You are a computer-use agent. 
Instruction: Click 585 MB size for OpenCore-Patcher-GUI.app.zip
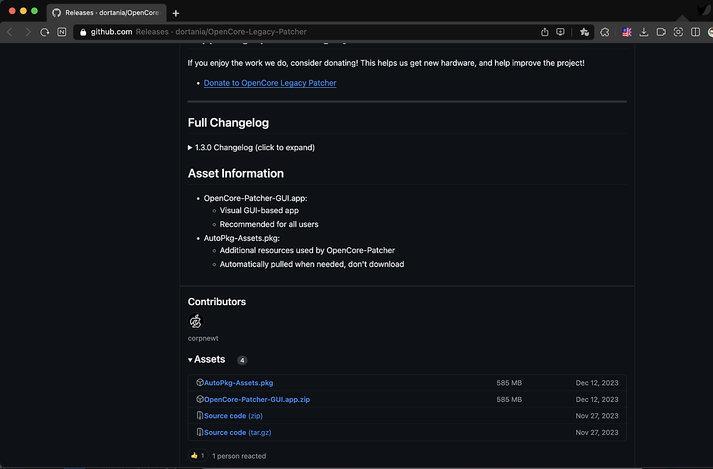[x=509, y=400]
